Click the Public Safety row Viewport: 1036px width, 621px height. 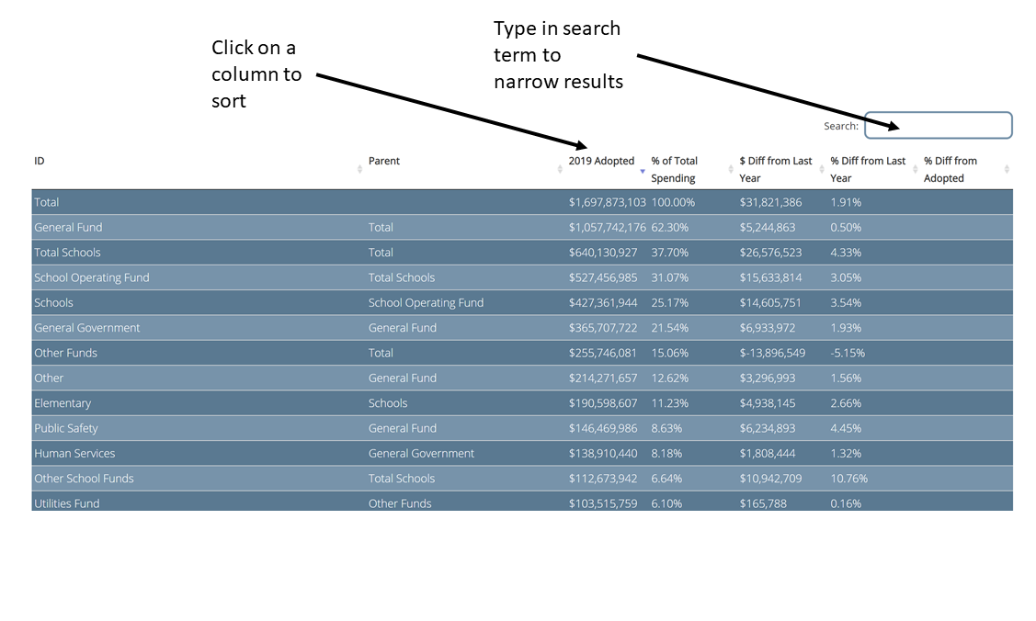coord(65,428)
